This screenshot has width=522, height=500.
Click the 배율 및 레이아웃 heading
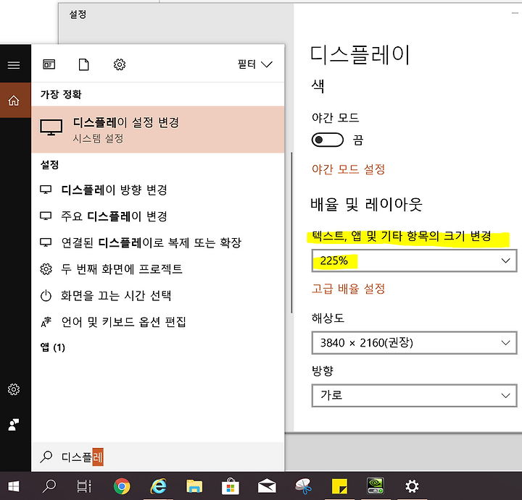[x=366, y=204]
